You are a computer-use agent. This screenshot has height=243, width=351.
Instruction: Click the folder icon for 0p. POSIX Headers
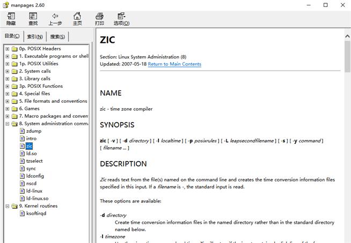tap(14, 49)
